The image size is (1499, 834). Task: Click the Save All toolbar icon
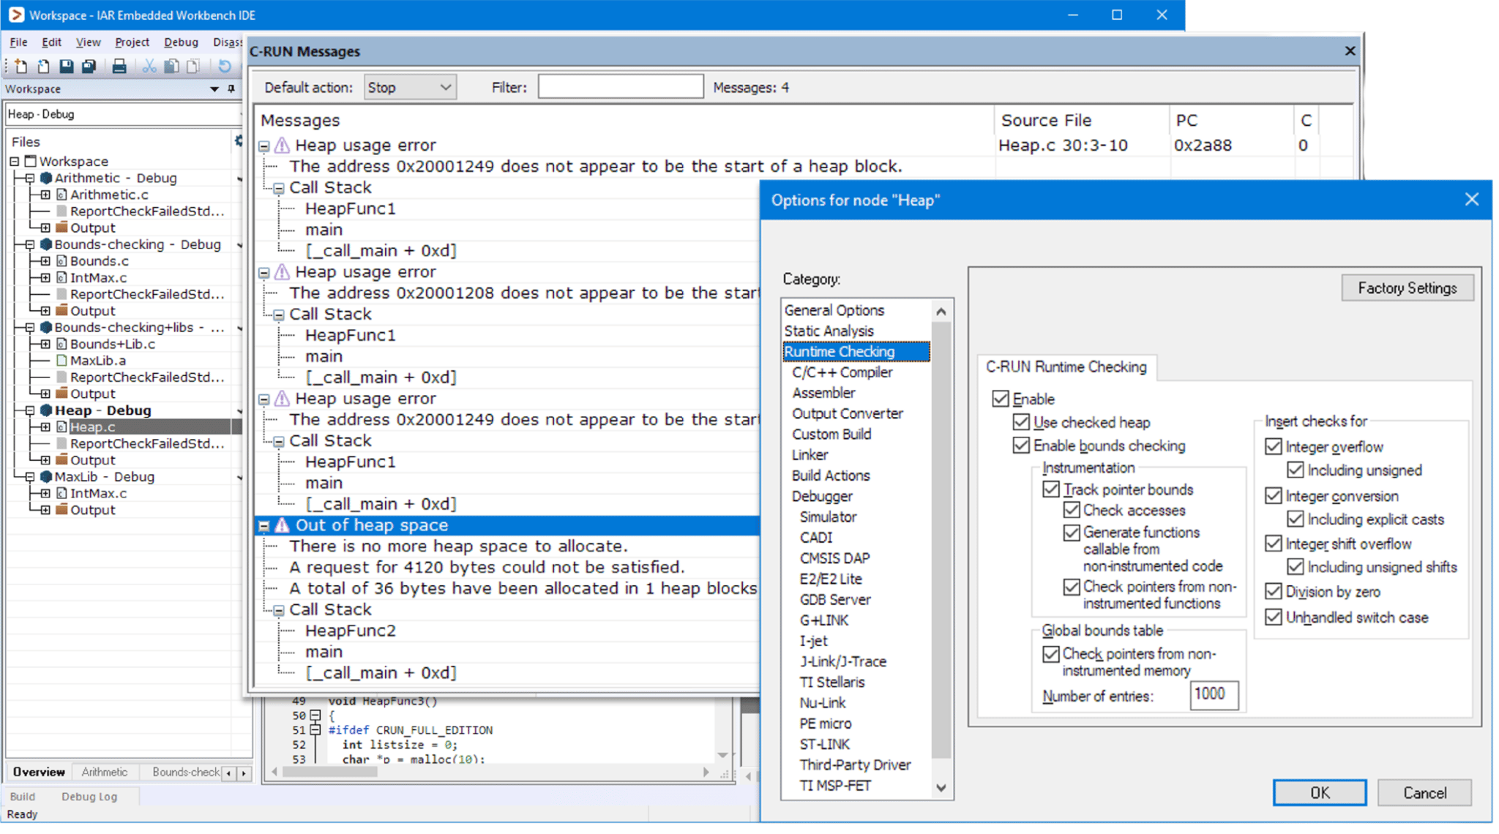click(x=89, y=67)
